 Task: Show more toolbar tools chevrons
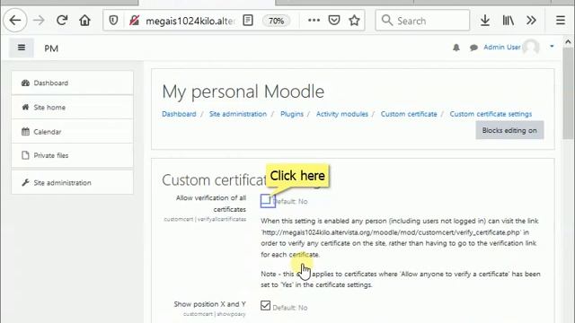(x=531, y=21)
